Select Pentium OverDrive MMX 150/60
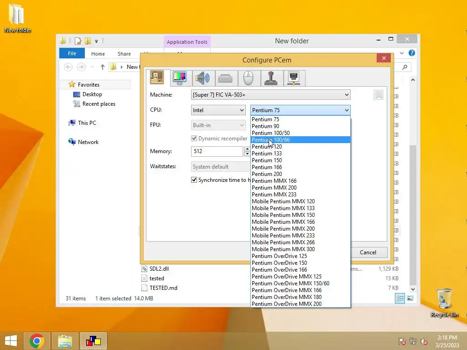Screen dimensions: 467x350 301,283
